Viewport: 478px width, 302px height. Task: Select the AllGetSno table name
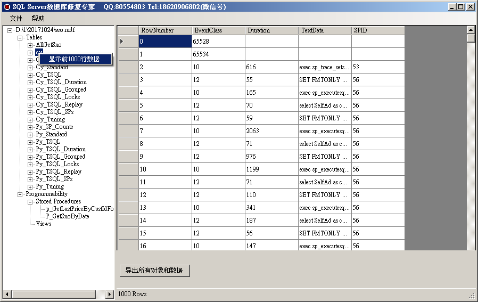click(x=49, y=45)
